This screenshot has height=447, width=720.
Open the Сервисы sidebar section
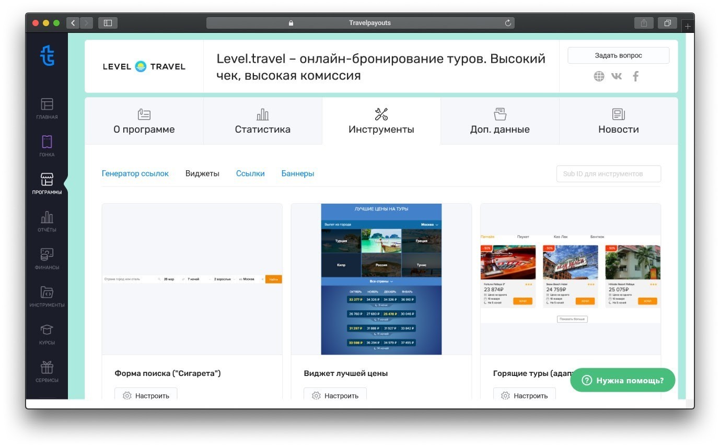pyautogui.click(x=47, y=372)
